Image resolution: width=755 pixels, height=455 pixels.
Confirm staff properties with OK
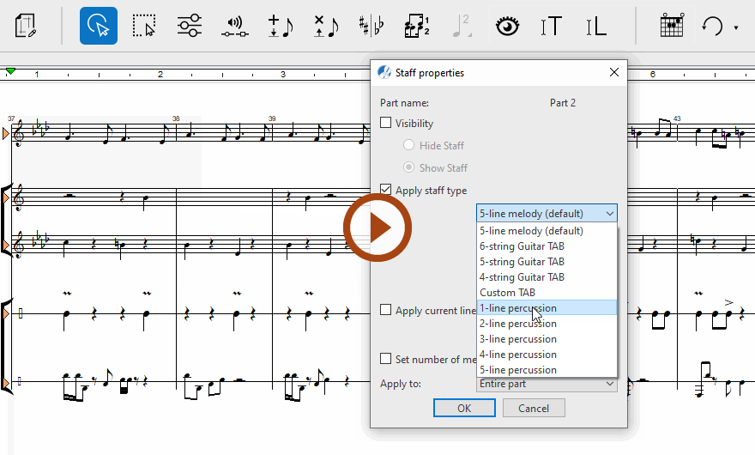click(464, 409)
